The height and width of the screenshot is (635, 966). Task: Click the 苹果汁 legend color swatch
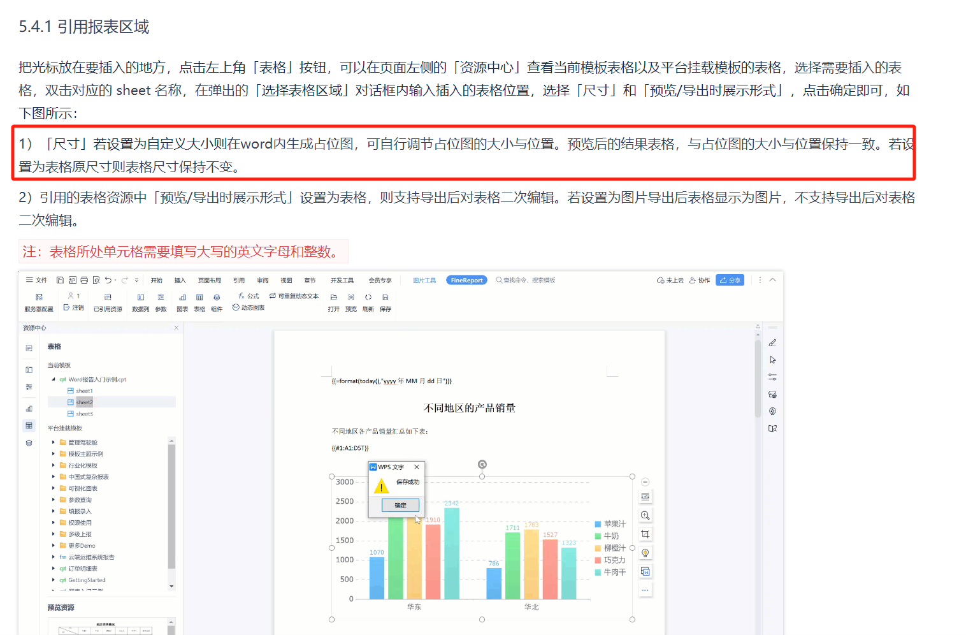coord(598,524)
